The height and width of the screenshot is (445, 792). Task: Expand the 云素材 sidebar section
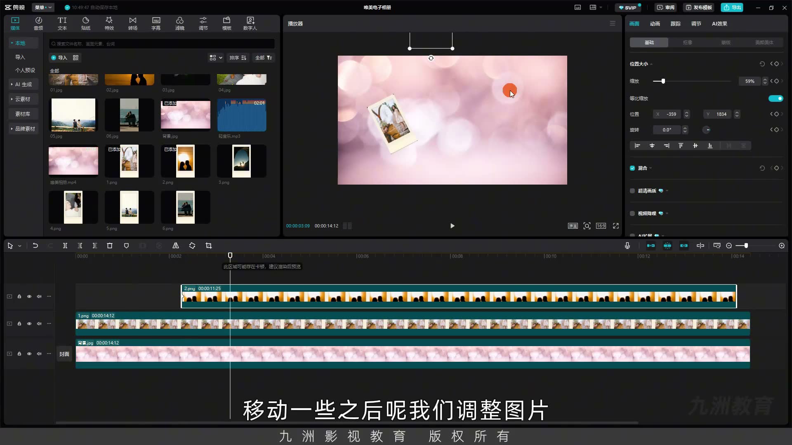tap(23, 99)
